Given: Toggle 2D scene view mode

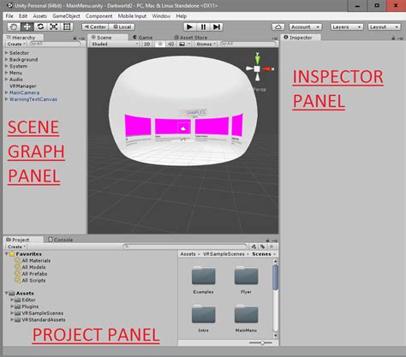Looking at the screenshot, I should [146, 44].
